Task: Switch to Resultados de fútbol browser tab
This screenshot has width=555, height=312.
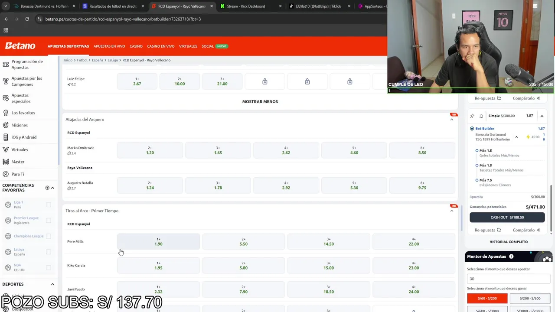Action: 113,6
